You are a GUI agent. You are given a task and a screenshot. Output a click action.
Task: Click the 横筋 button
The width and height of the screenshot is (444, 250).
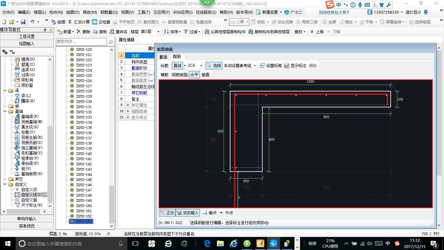click(164, 75)
